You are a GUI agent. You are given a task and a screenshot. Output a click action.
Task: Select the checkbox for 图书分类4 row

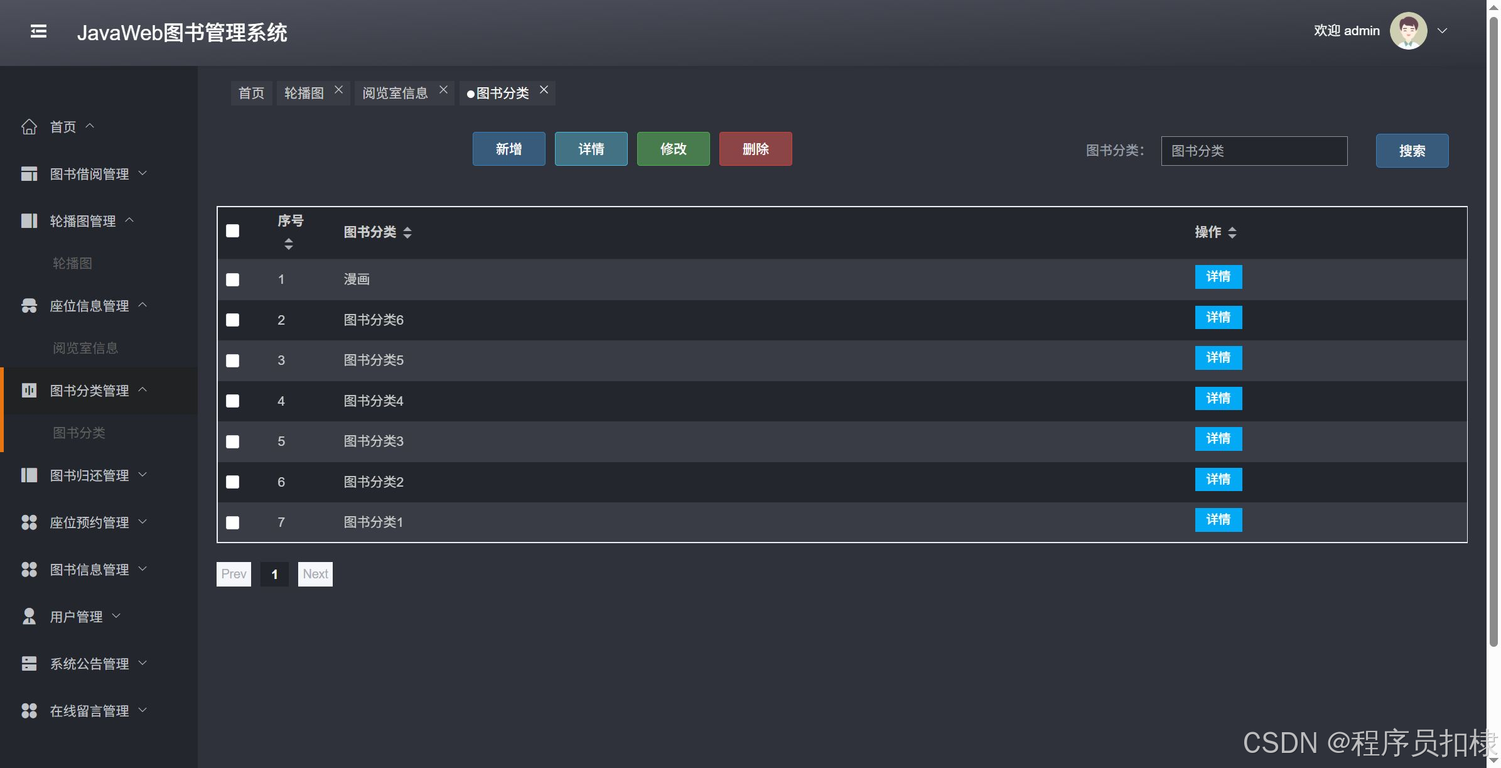[232, 401]
